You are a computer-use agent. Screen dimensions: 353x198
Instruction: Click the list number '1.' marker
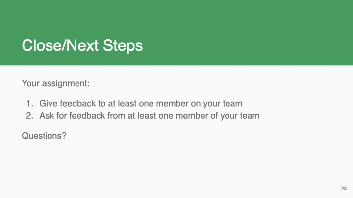coord(30,104)
